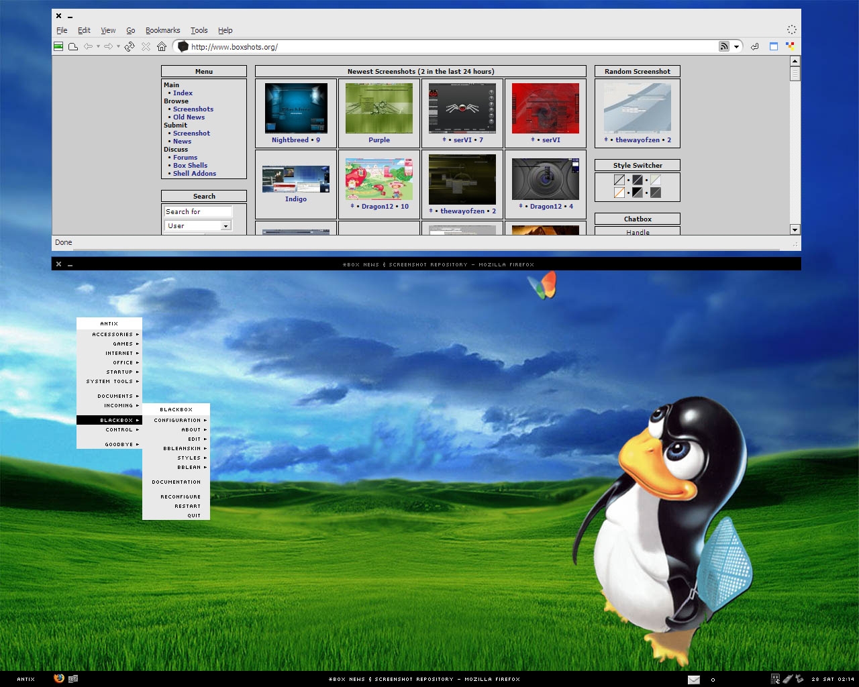Reload the boxshots.org page
859x687 pixels.
130,46
